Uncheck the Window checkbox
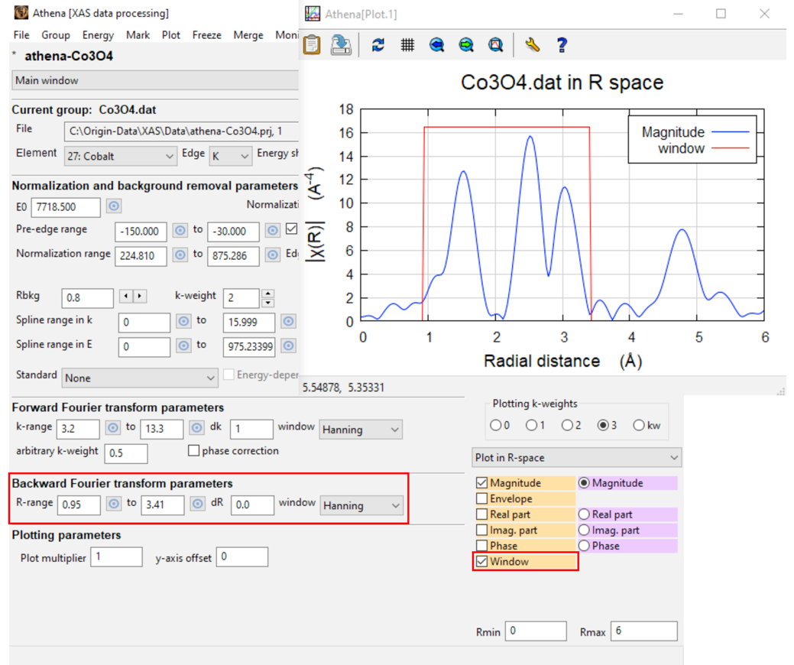The height and width of the screenshot is (665, 794). [481, 562]
